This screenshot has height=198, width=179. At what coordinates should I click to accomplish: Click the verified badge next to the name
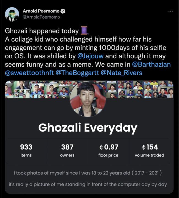pos(63,11)
